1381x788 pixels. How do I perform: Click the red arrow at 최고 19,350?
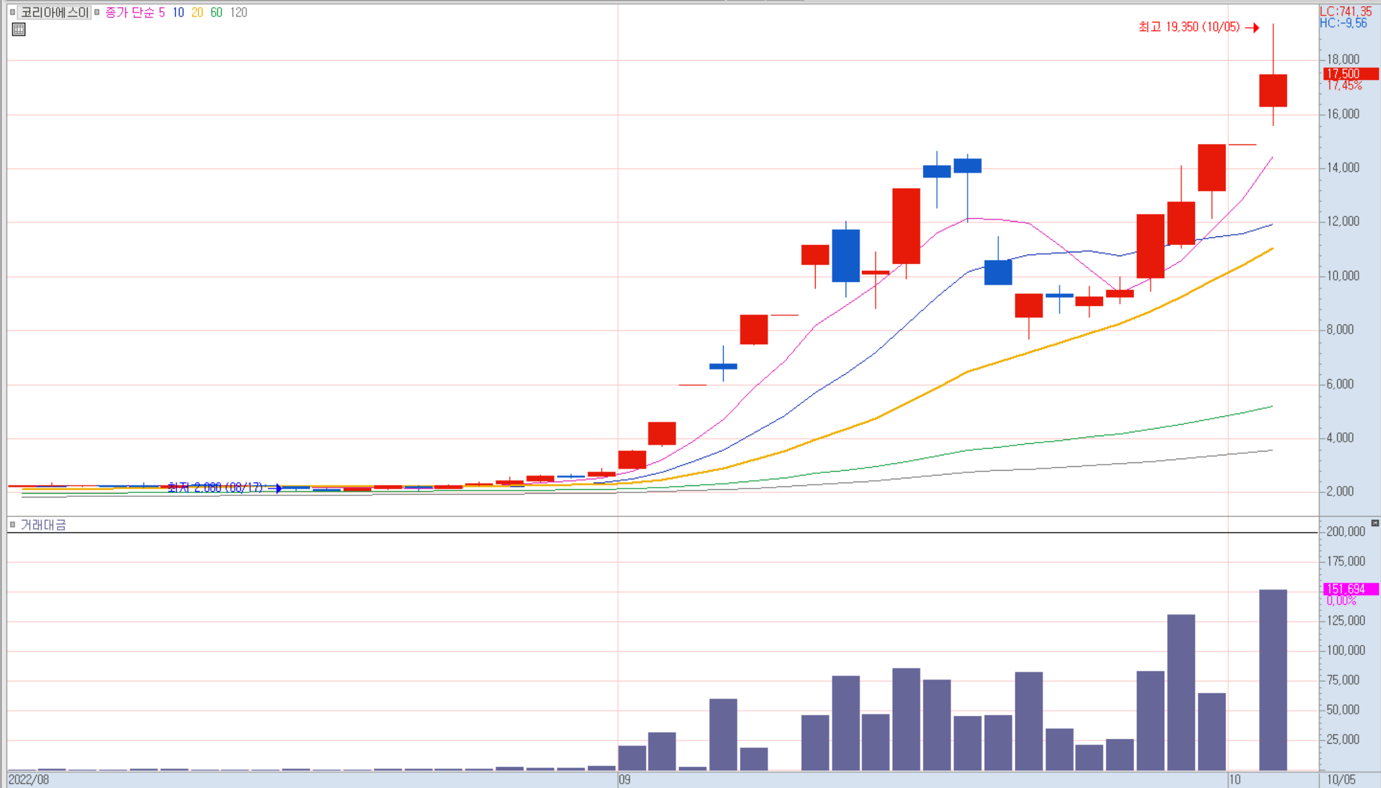pyautogui.click(x=1253, y=27)
